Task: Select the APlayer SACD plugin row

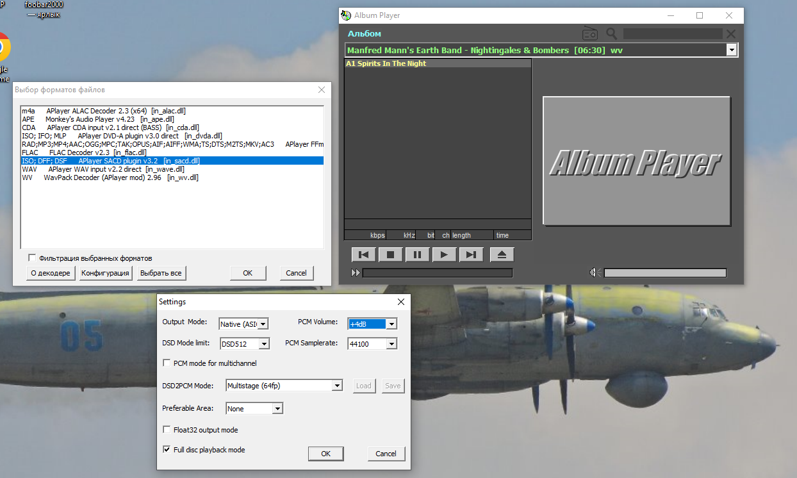Action: tap(172, 161)
